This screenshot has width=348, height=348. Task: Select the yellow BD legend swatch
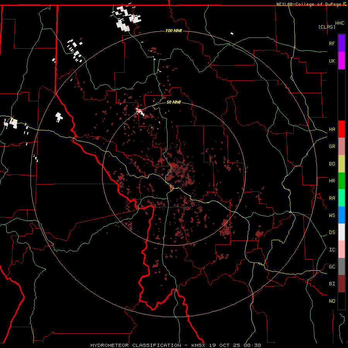tap(341, 164)
